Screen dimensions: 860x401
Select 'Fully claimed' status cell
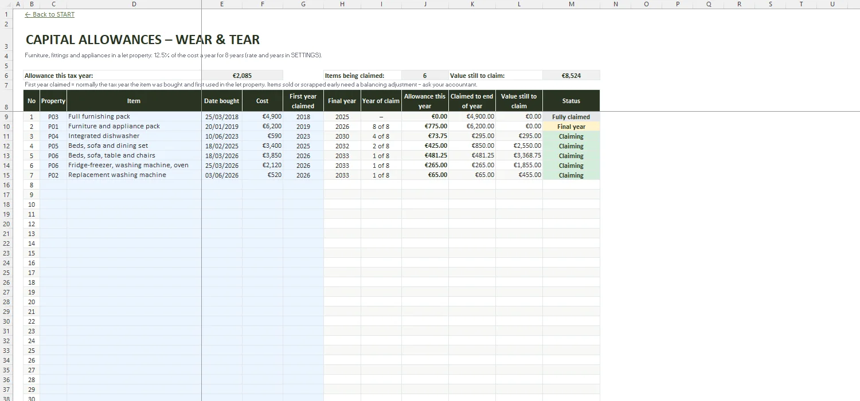tap(571, 117)
